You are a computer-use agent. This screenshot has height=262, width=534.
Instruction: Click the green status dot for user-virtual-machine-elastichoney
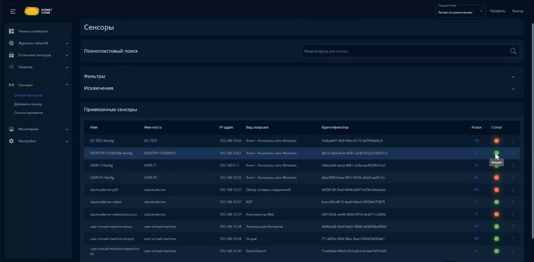497,251
